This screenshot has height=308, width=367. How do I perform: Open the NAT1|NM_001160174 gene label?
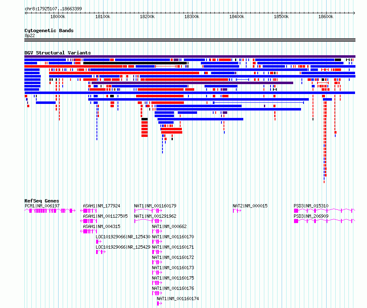[x=178, y=299]
